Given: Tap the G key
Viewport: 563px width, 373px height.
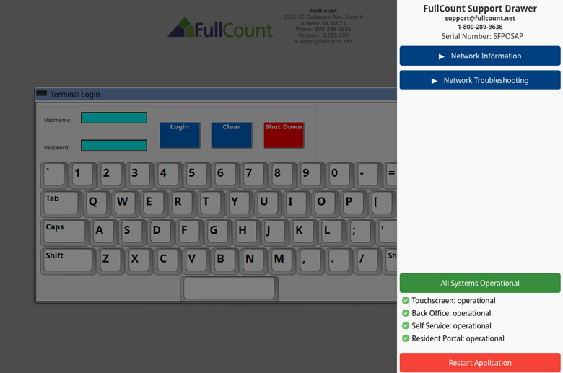Looking at the screenshot, I should (218, 232).
